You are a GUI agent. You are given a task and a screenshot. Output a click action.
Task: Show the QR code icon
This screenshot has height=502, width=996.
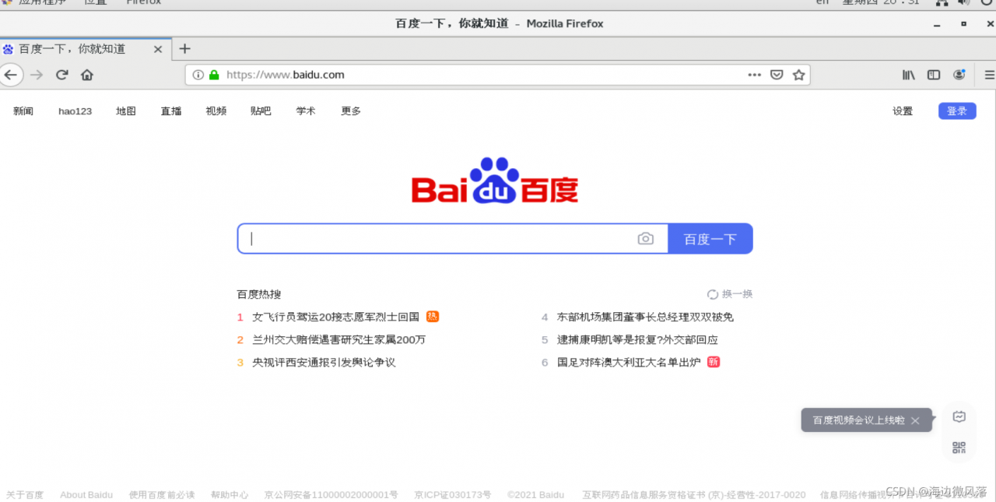tap(959, 447)
